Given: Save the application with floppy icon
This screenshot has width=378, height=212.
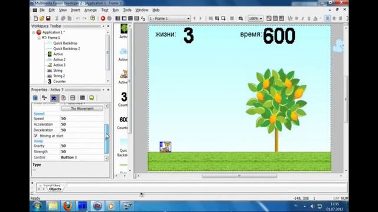Looking at the screenshot, I should click(x=48, y=18).
